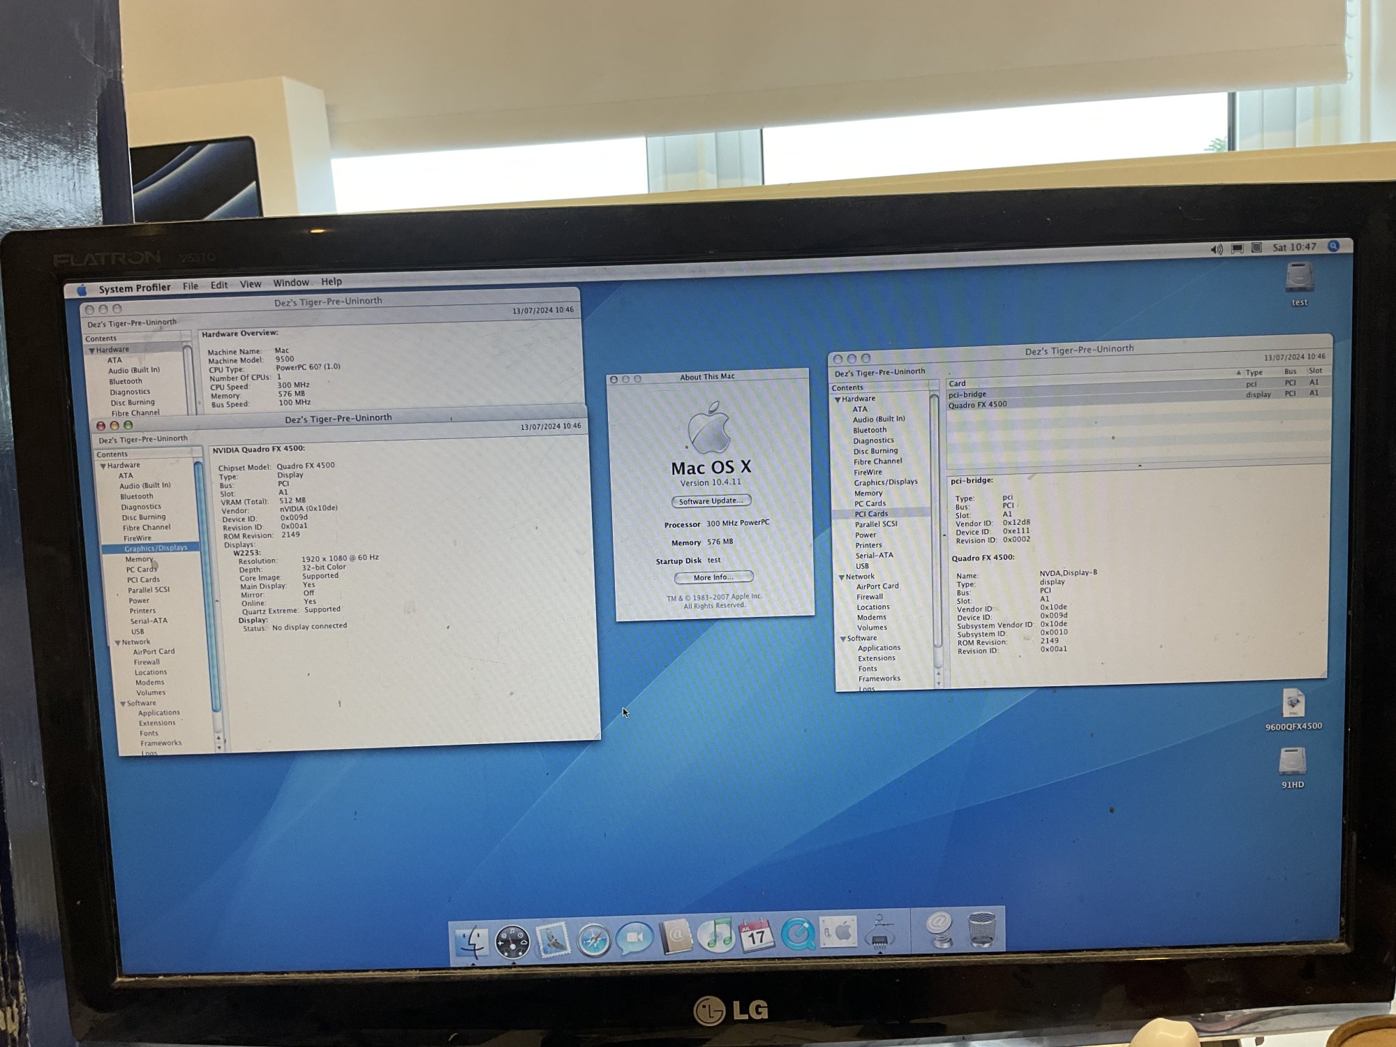Image resolution: width=1396 pixels, height=1047 pixels.
Task: Launch Dashboard from the dock
Action: [512, 941]
